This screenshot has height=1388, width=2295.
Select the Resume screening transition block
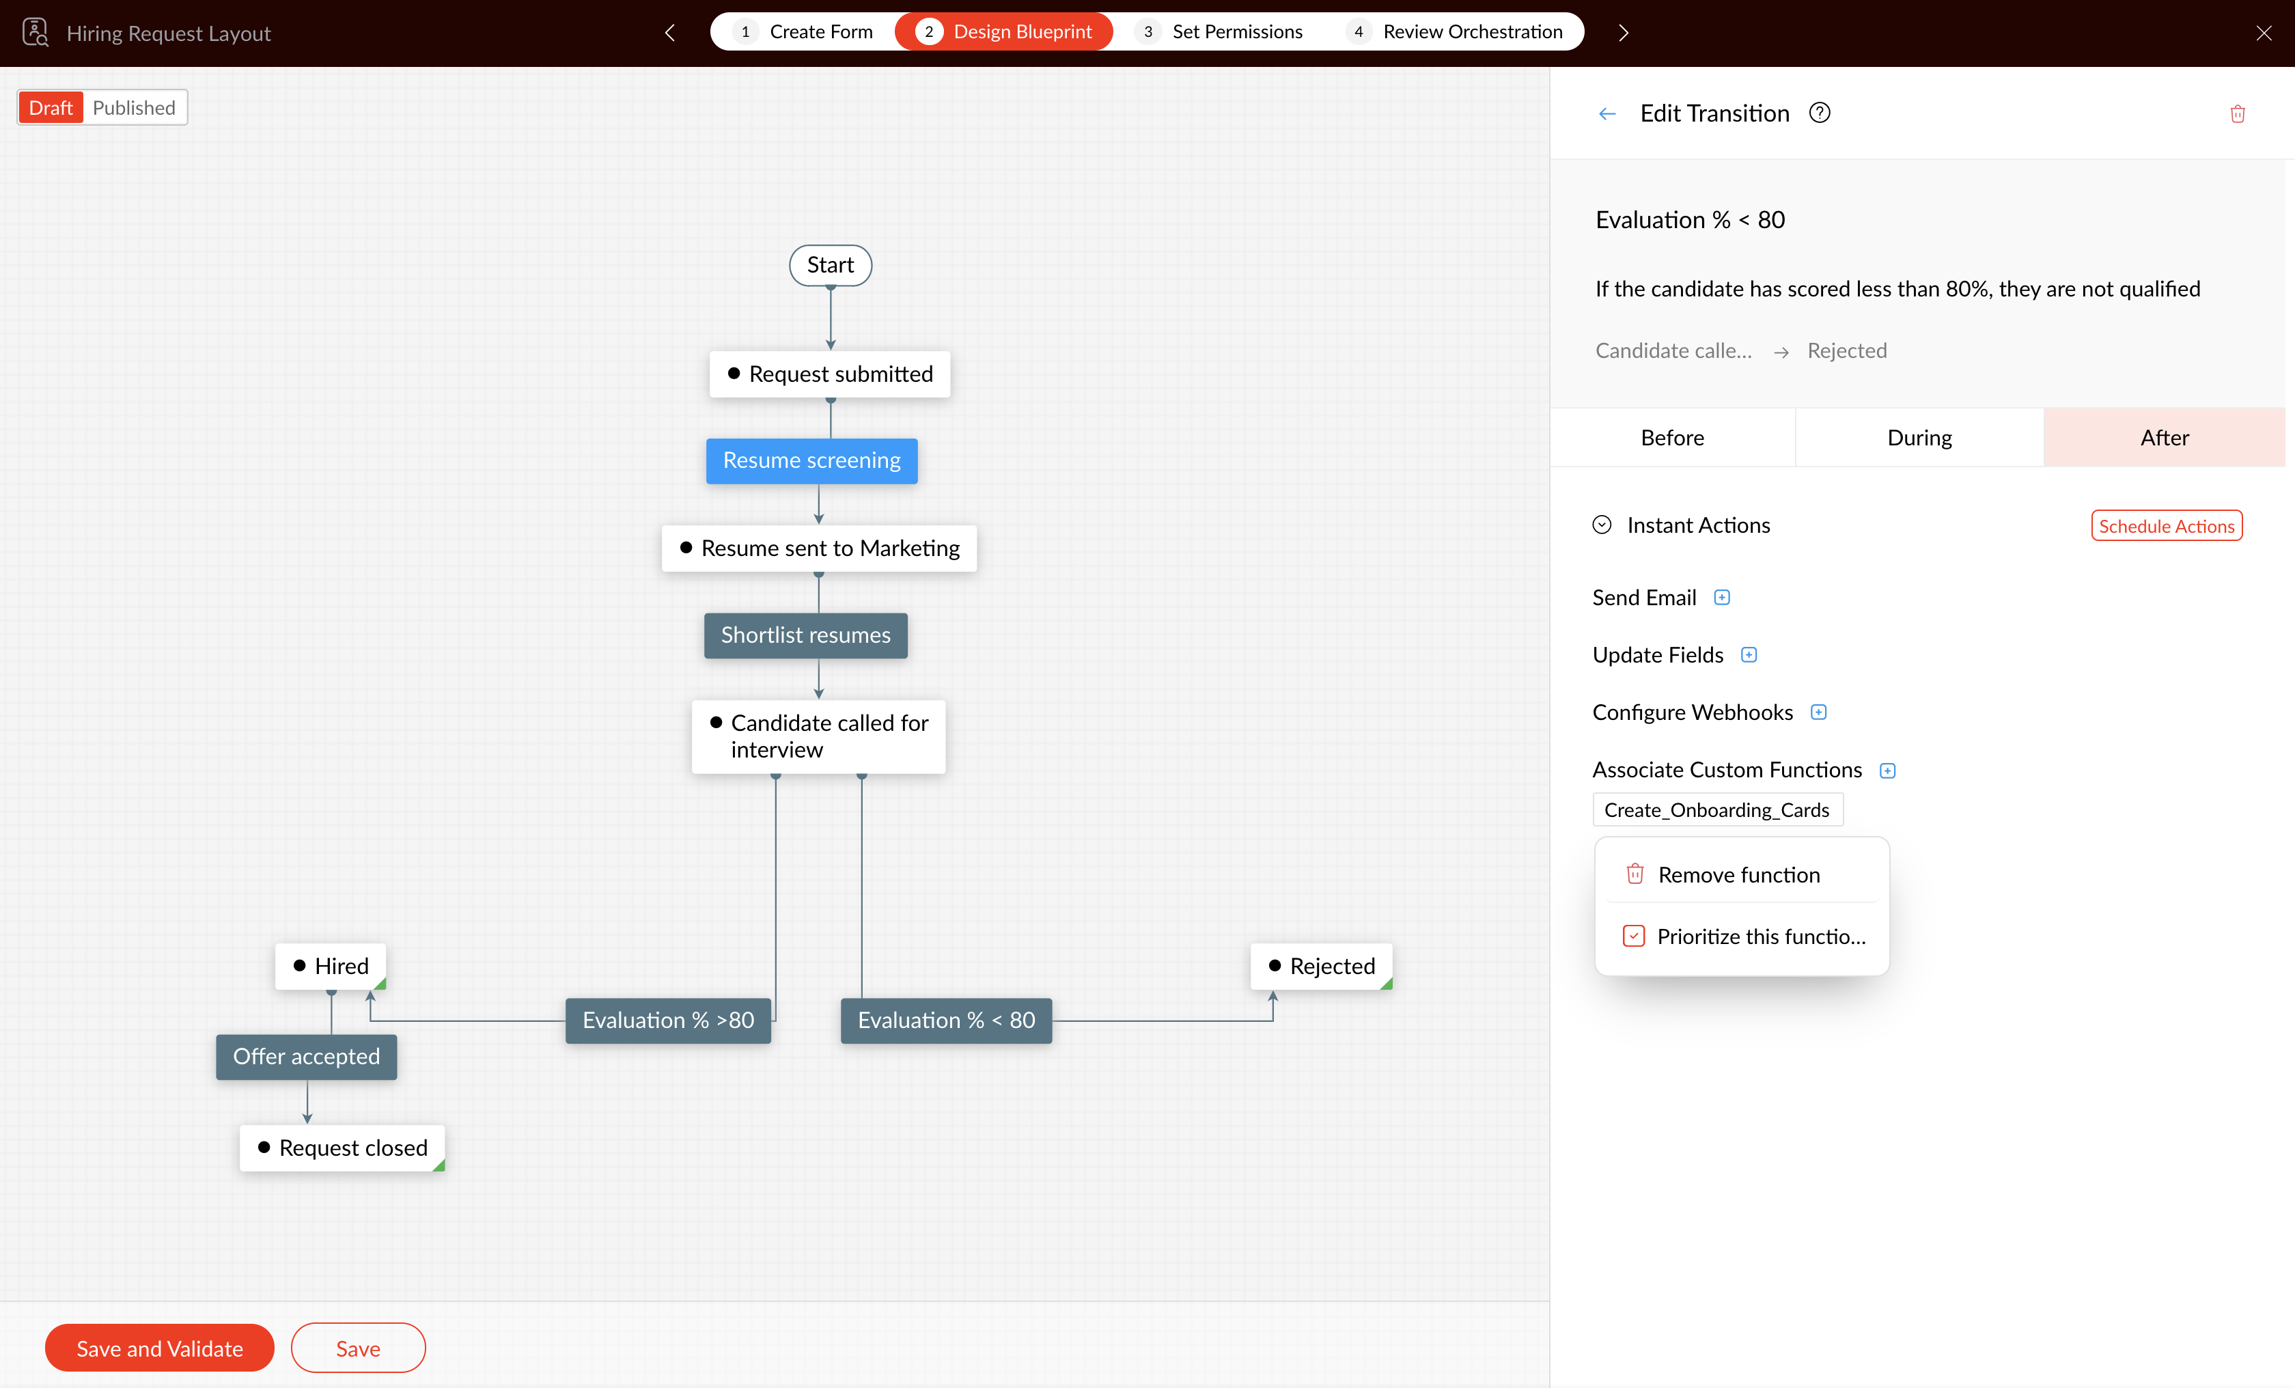(x=811, y=460)
